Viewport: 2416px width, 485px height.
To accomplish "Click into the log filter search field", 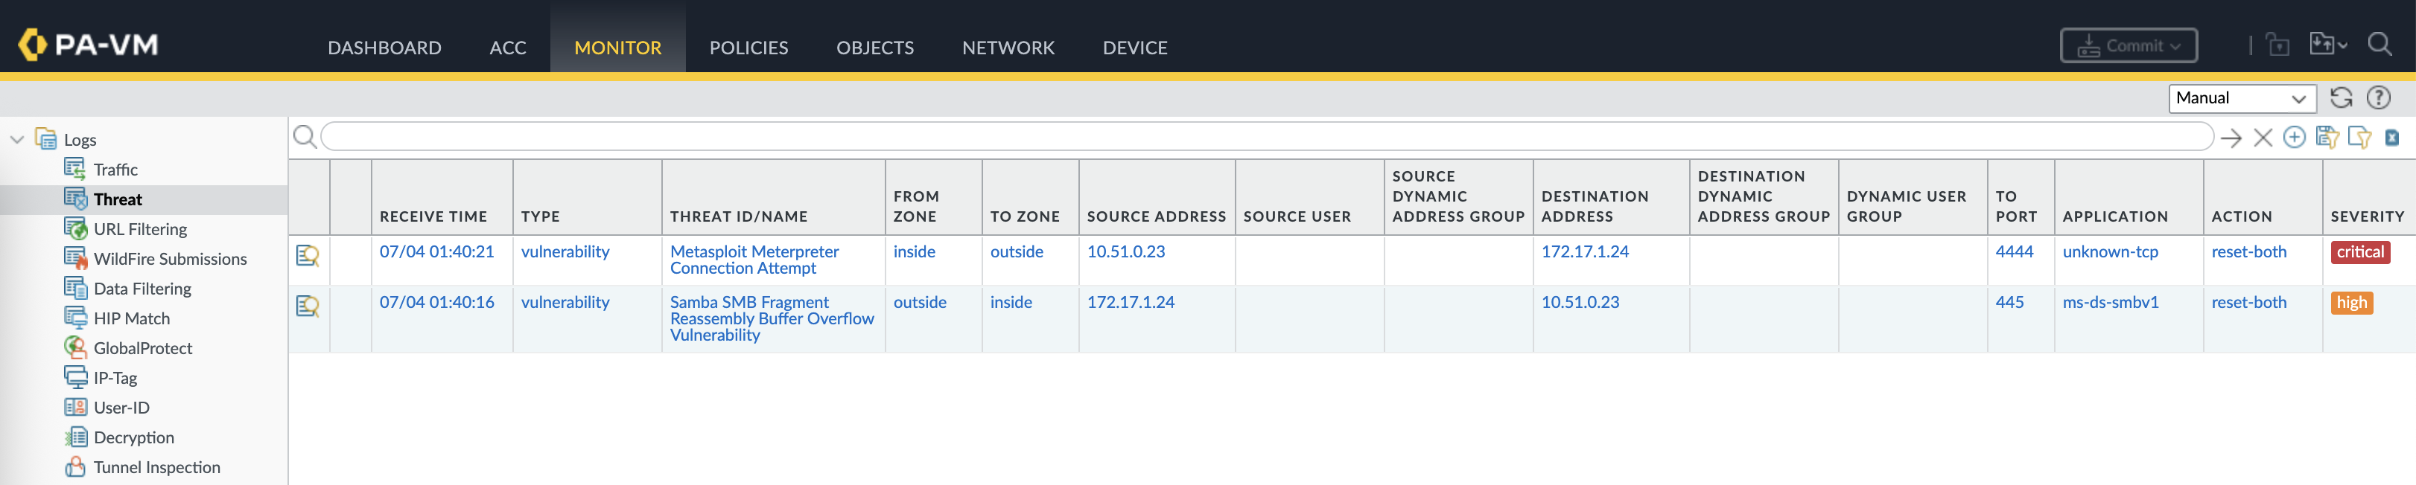I will click(1266, 138).
